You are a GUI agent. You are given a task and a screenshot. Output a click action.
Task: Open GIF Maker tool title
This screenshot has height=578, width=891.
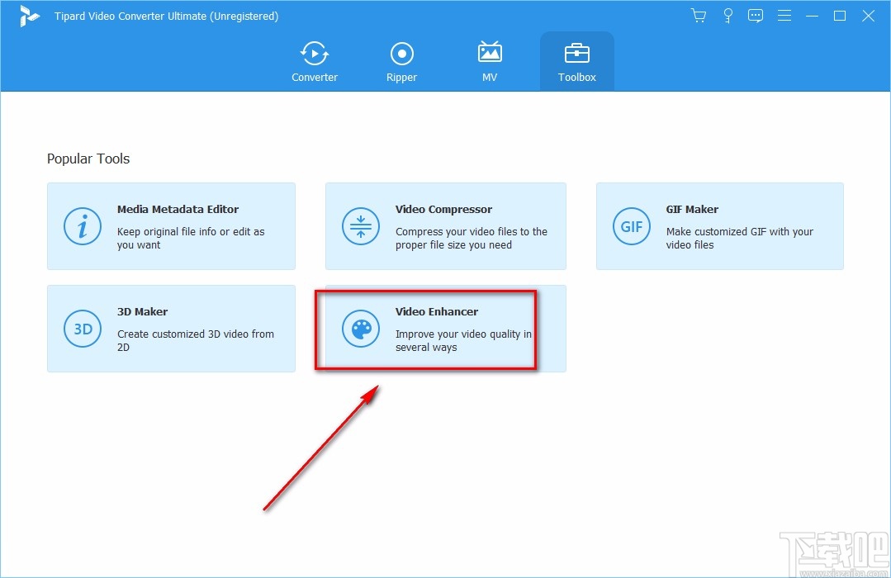692,209
